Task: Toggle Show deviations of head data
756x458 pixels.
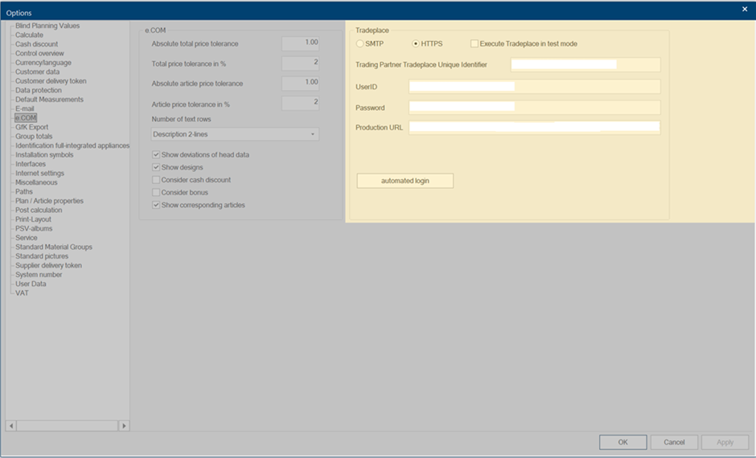Action: click(x=156, y=154)
